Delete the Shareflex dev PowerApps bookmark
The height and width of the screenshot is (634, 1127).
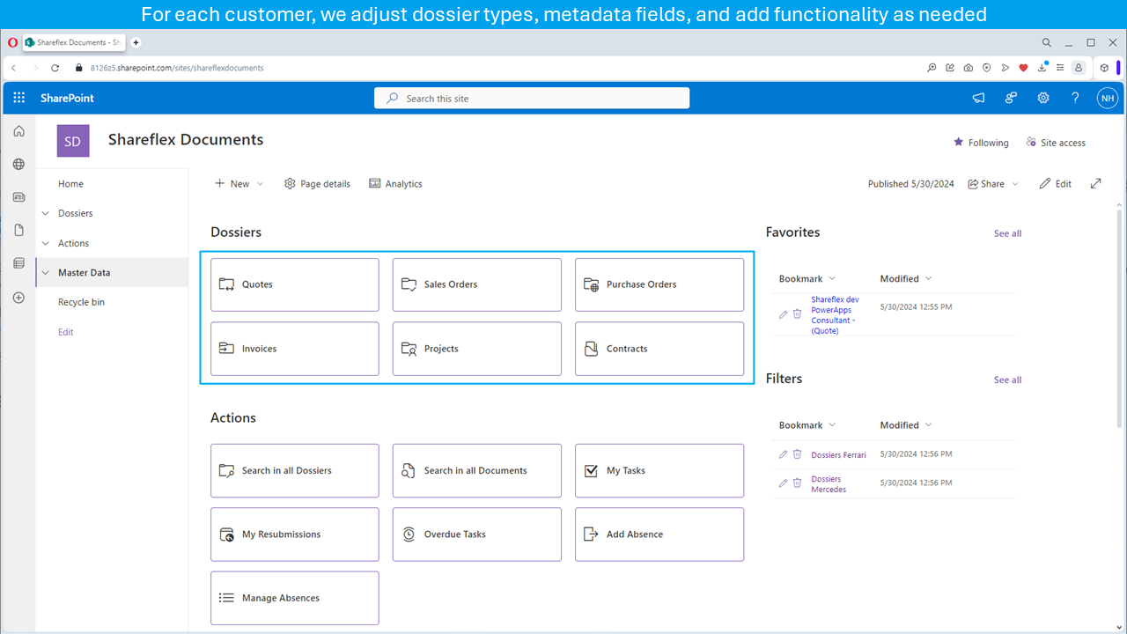coord(797,314)
